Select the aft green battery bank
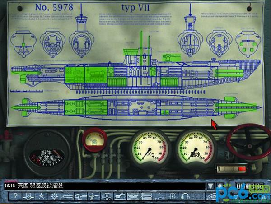 point(117,82)
